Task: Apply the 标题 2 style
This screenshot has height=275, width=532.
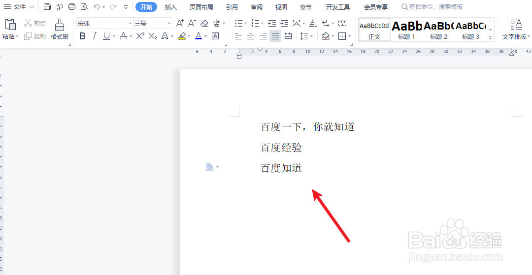Action: tap(438, 30)
